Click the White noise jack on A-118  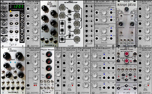pyautogui.click(x=28, y=56)
